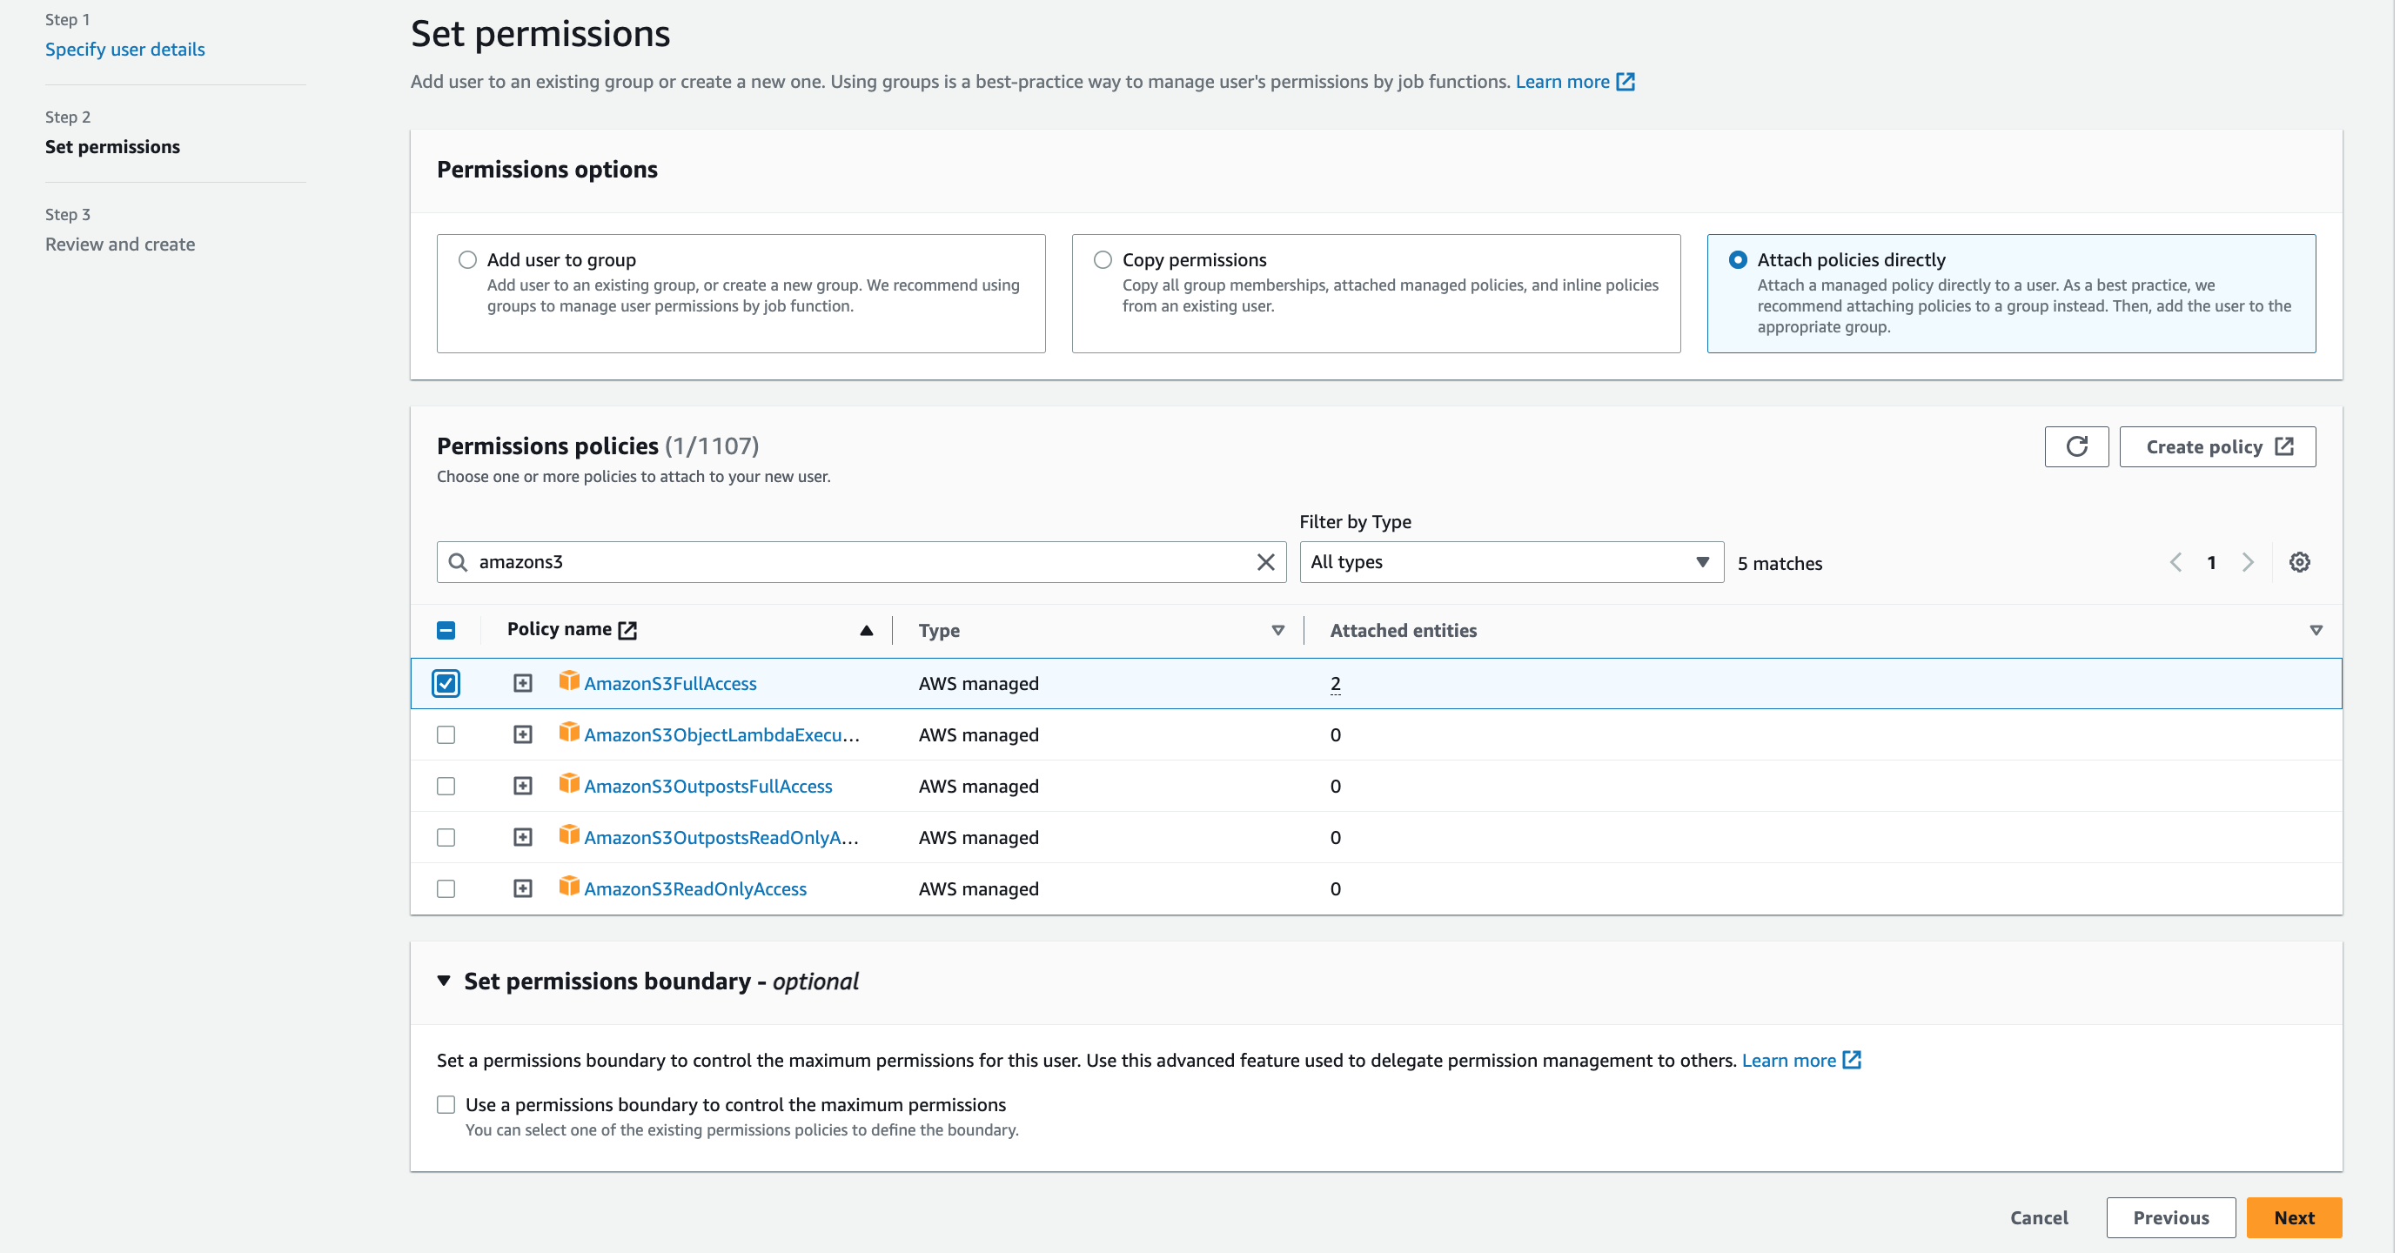The width and height of the screenshot is (2400, 1253).
Task: Click the policy icon for AmazonS3ObjectLambdaExecu…
Action: pyautogui.click(x=568, y=733)
